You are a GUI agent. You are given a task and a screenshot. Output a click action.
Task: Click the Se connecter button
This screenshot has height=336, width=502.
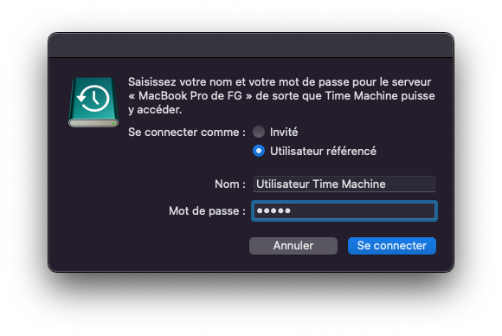(392, 246)
